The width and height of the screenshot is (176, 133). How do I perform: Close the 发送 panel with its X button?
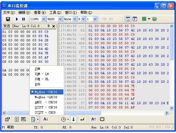(54, 26)
